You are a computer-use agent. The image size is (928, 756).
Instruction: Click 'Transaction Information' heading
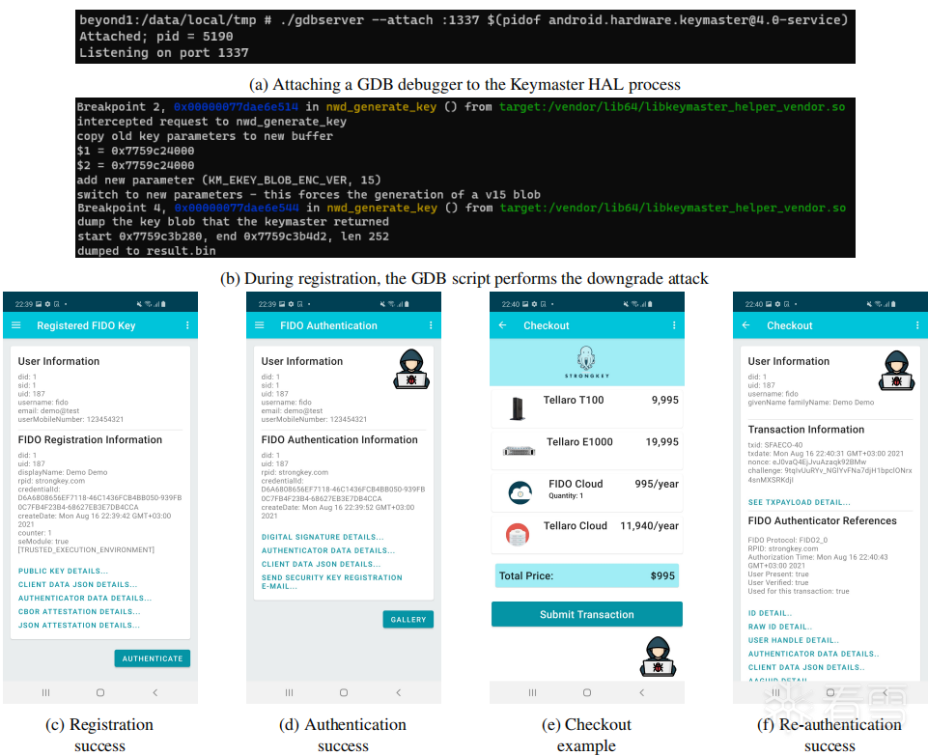[x=806, y=430]
